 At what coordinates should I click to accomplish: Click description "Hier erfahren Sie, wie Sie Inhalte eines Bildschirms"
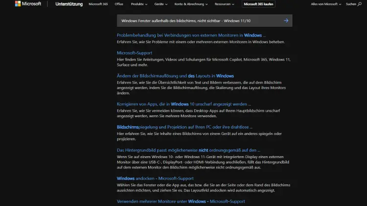(x=199, y=136)
